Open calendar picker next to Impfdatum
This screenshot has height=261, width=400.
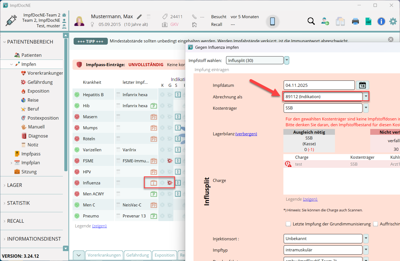(362, 85)
